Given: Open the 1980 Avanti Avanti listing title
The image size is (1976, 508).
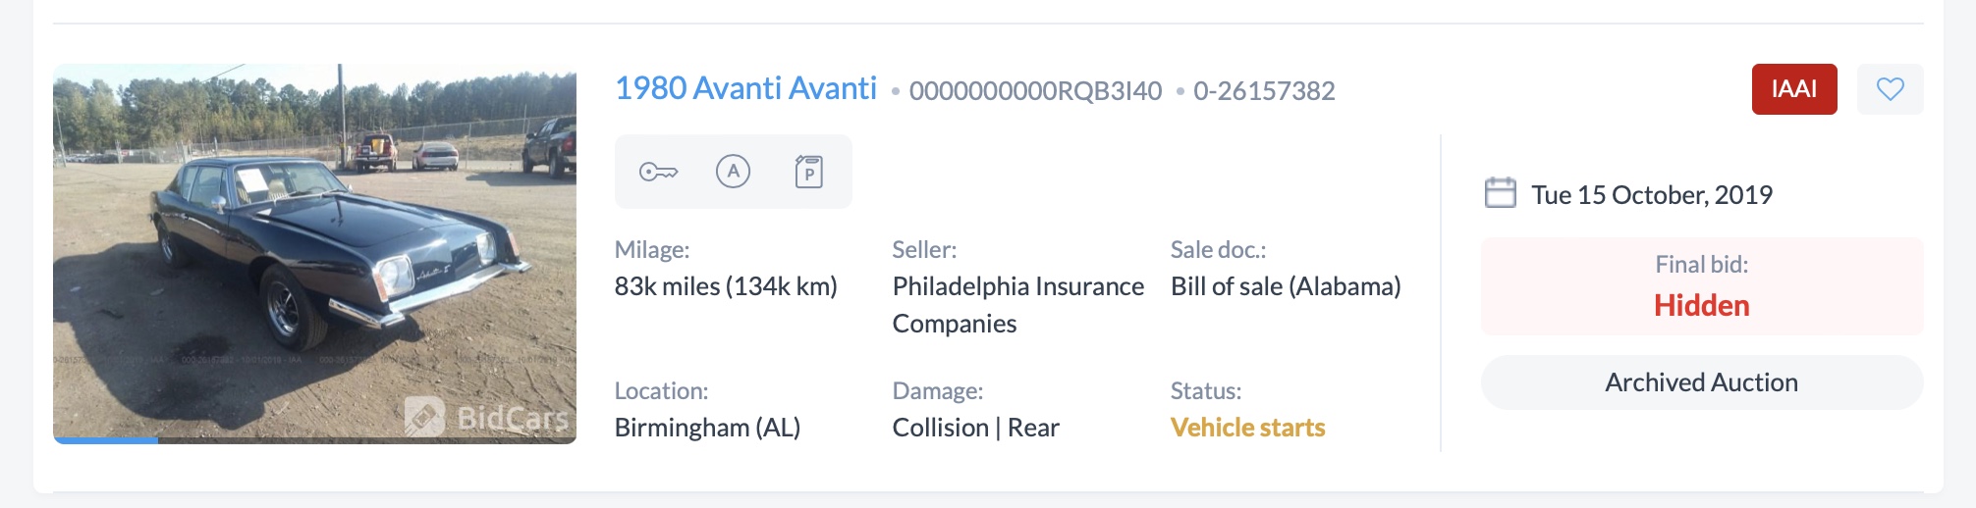Looking at the screenshot, I should 745,88.
